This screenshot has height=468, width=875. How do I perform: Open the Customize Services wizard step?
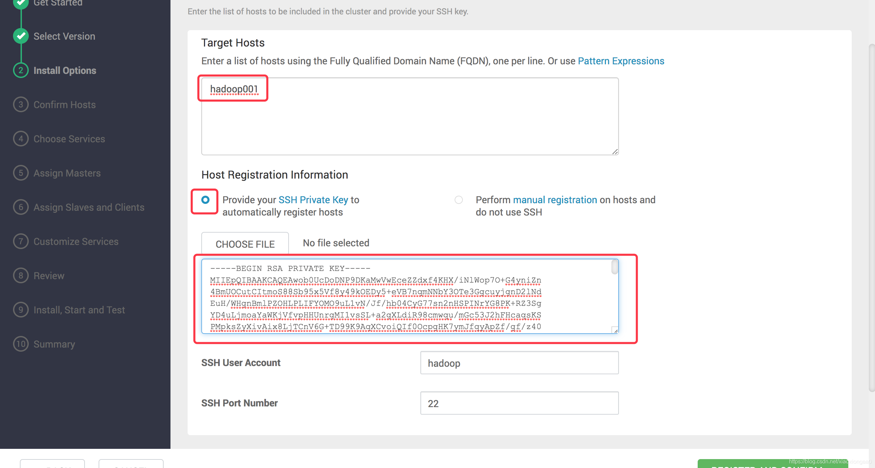(x=76, y=242)
